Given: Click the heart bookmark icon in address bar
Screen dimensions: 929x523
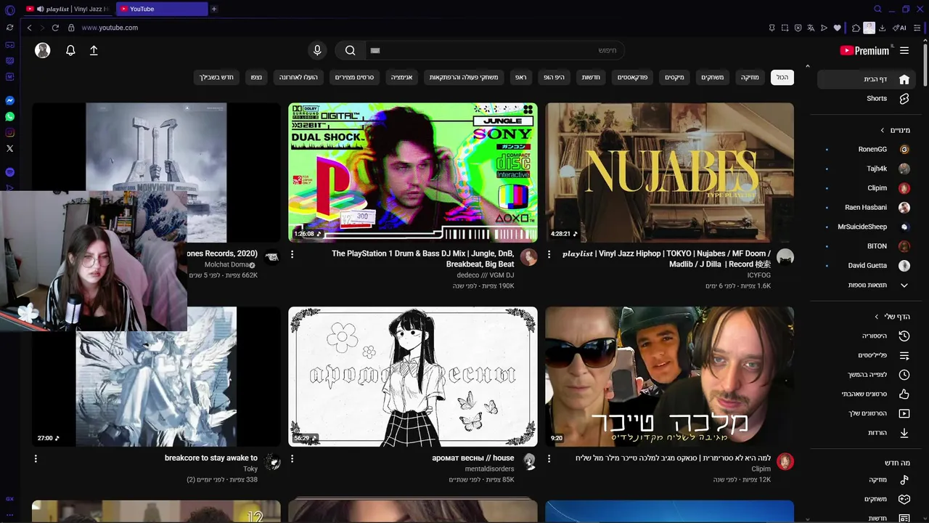Looking at the screenshot, I should (837, 28).
